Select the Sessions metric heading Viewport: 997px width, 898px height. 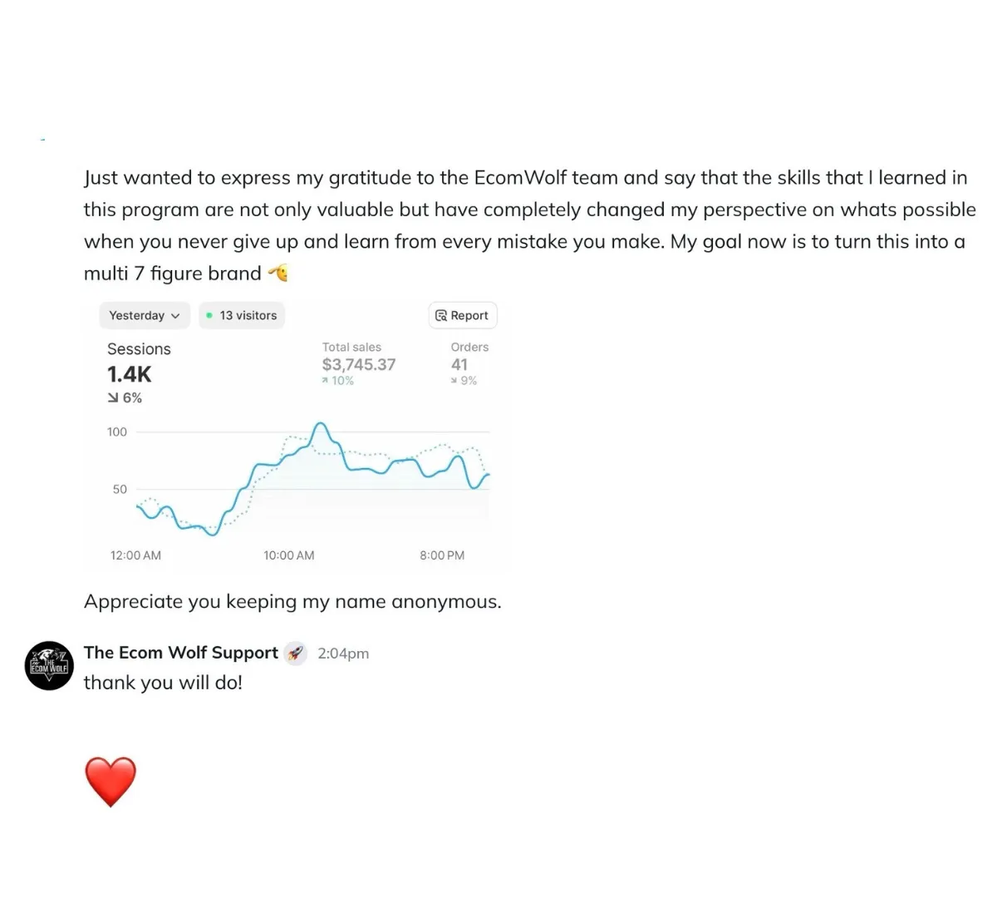[x=139, y=349]
